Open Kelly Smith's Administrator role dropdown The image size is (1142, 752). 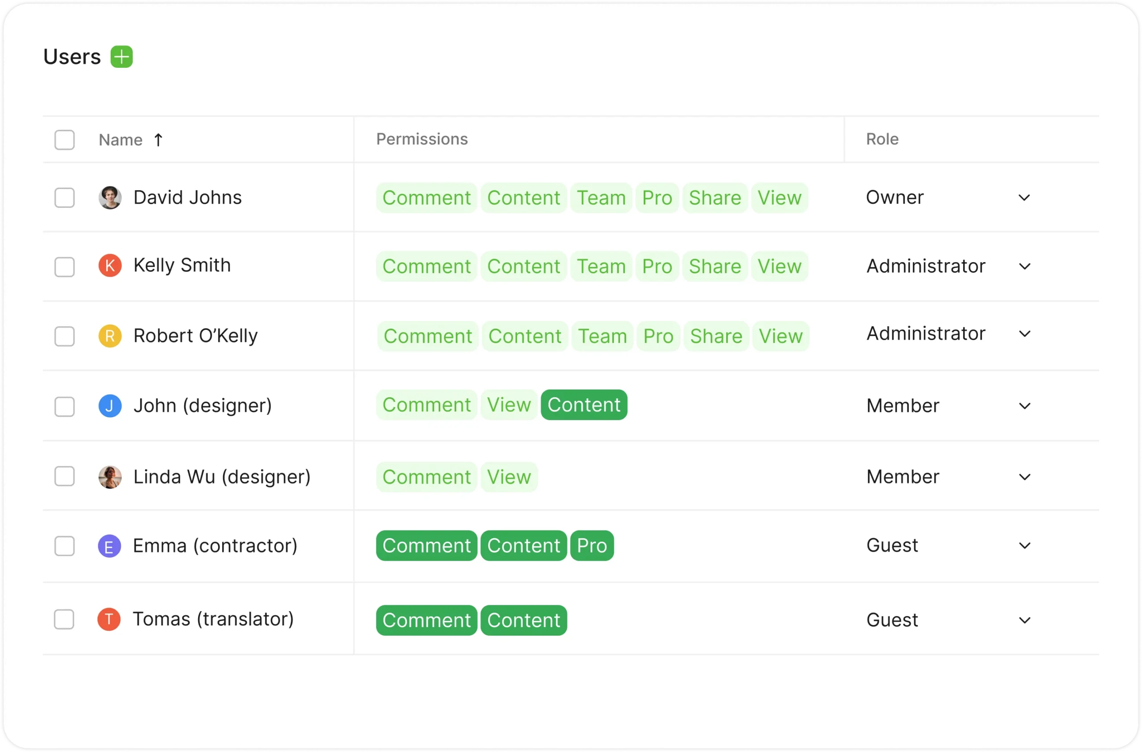1024,266
